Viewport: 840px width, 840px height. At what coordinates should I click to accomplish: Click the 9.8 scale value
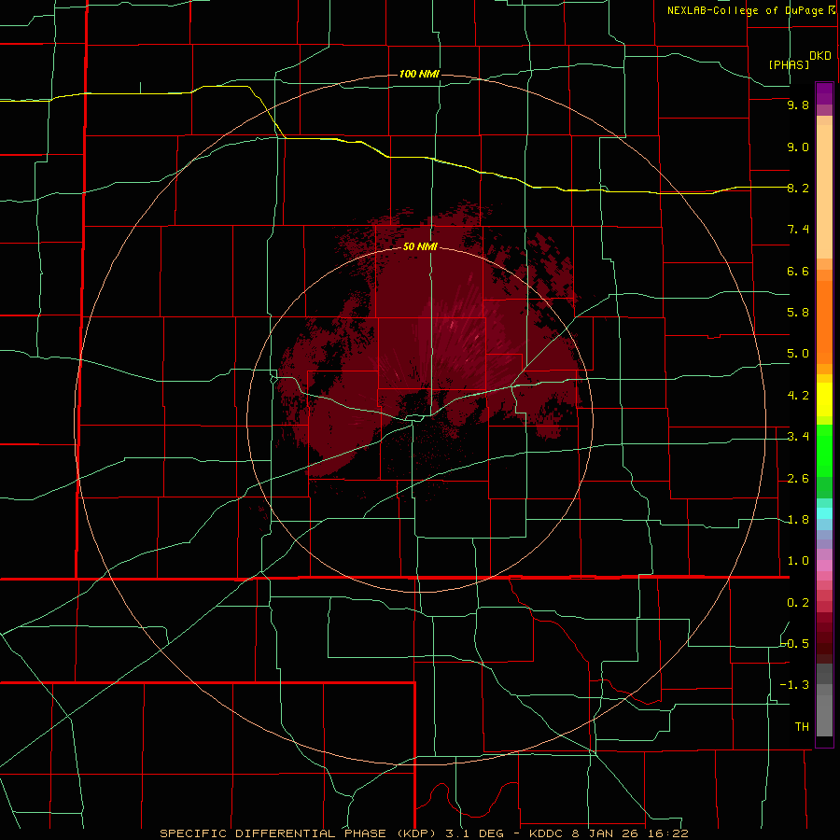[x=798, y=105]
